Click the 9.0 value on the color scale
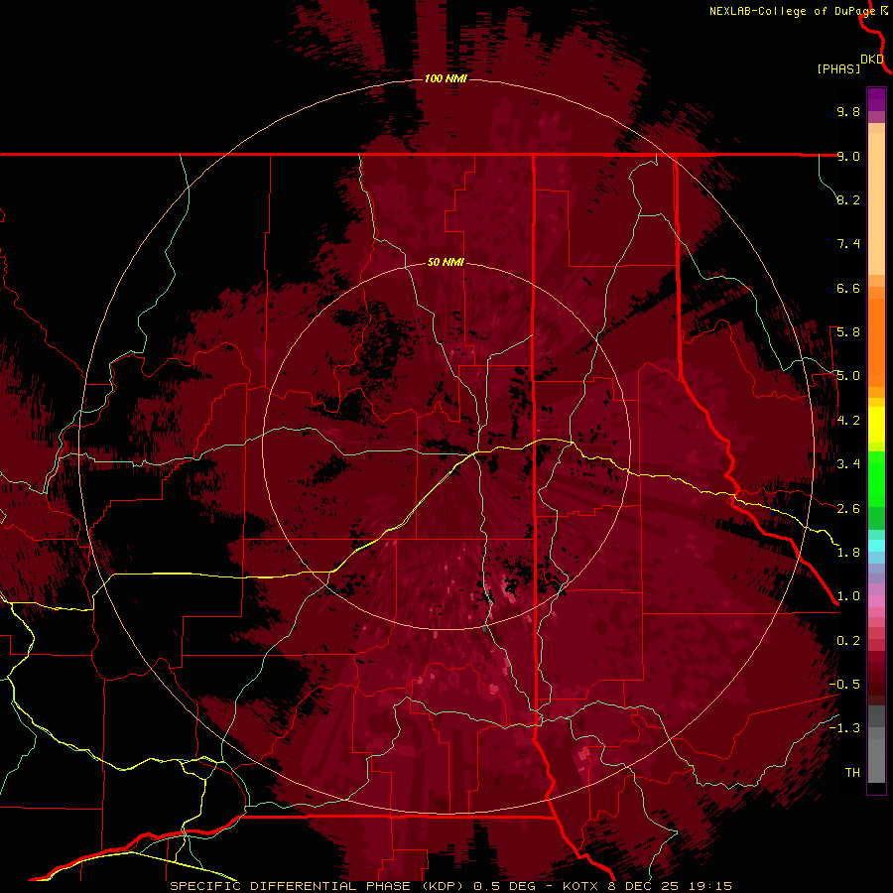Viewport: 893px width, 893px height. [848, 156]
